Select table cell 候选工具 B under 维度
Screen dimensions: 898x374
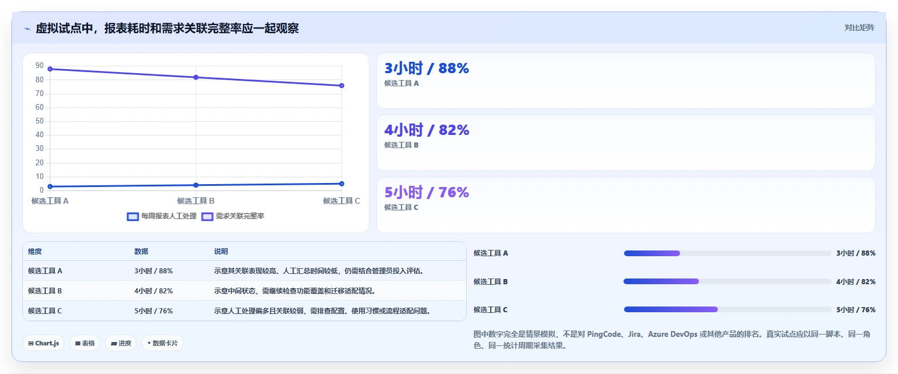tap(45, 291)
